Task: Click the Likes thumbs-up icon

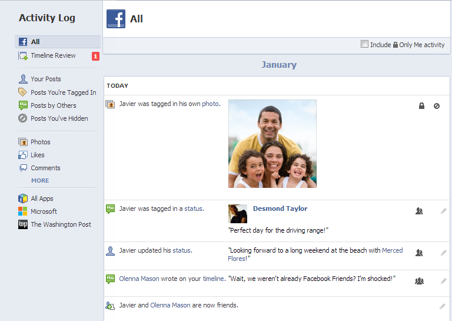Action: click(x=23, y=155)
